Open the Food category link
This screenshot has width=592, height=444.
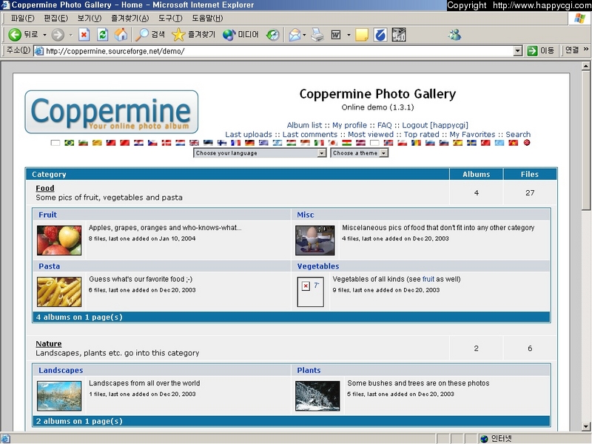click(x=45, y=188)
